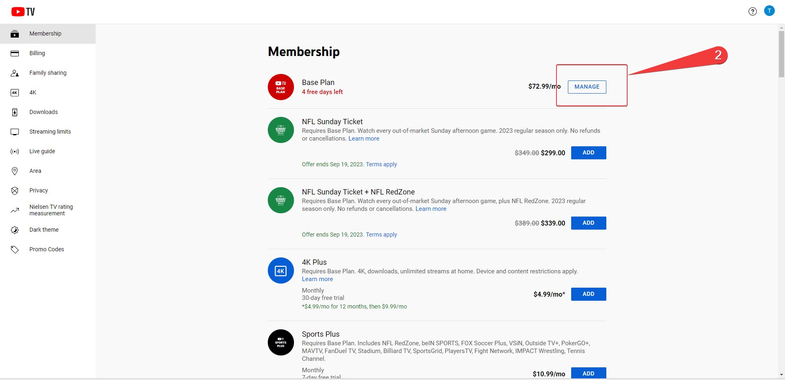Open Nielsen TV rating measurement
Image resolution: width=785 pixels, height=380 pixels.
51,210
